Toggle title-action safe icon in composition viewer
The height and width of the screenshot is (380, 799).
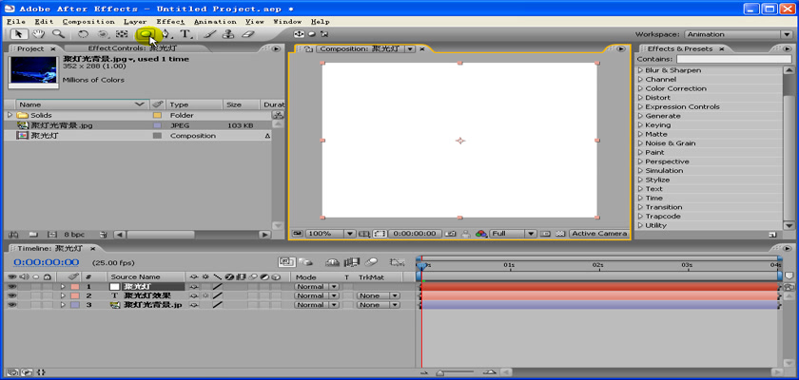coord(363,234)
